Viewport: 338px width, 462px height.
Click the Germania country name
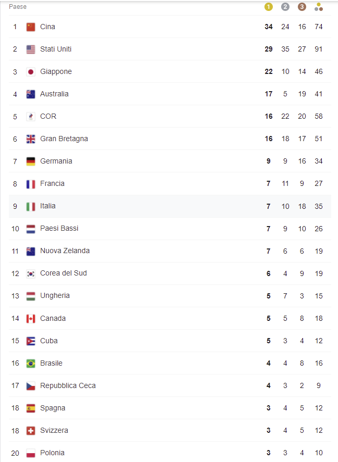point(56,161)
